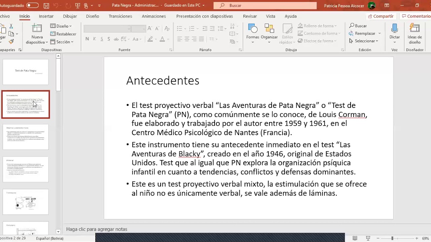The image size is (431, 242).
Task: Switch to the Transiciones tab
Action: click(120, 16)
